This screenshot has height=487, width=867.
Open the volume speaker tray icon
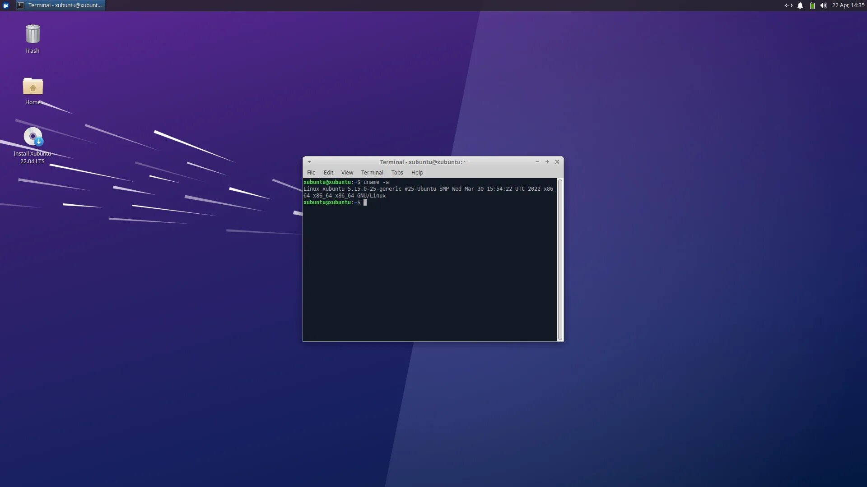(x=823, y=5)
